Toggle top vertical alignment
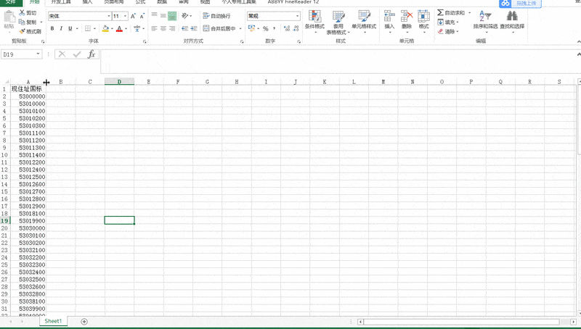The width and height of the screenshot is (581, 329). click(154, 16)
